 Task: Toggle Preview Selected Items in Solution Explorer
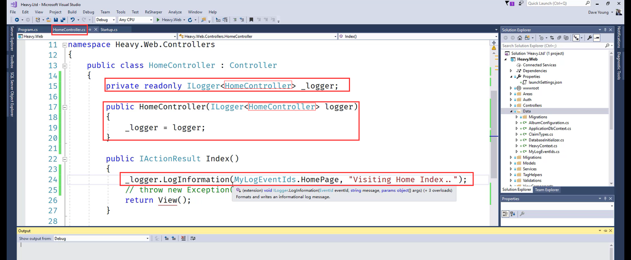click(x=597, y=38)
